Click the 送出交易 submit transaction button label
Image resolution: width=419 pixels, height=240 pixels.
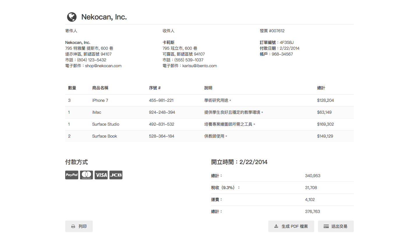click(x=339, y=226)
